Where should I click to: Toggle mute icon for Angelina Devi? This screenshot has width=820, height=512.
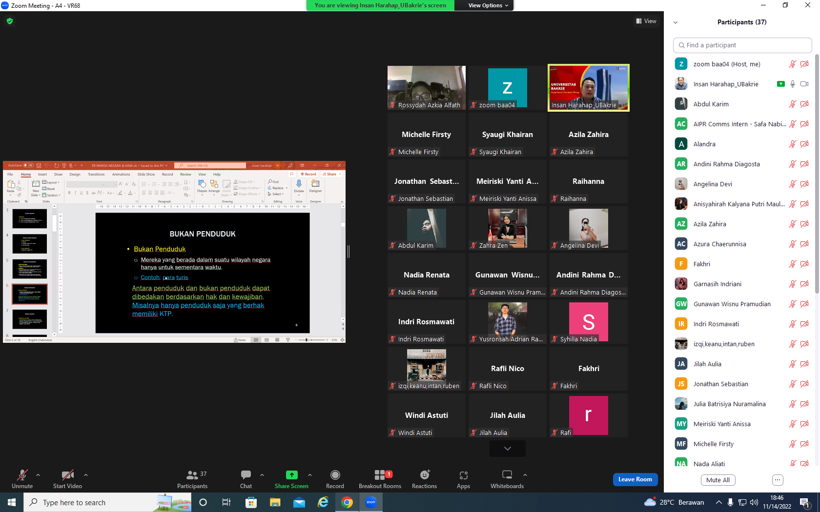coord(793,184)
